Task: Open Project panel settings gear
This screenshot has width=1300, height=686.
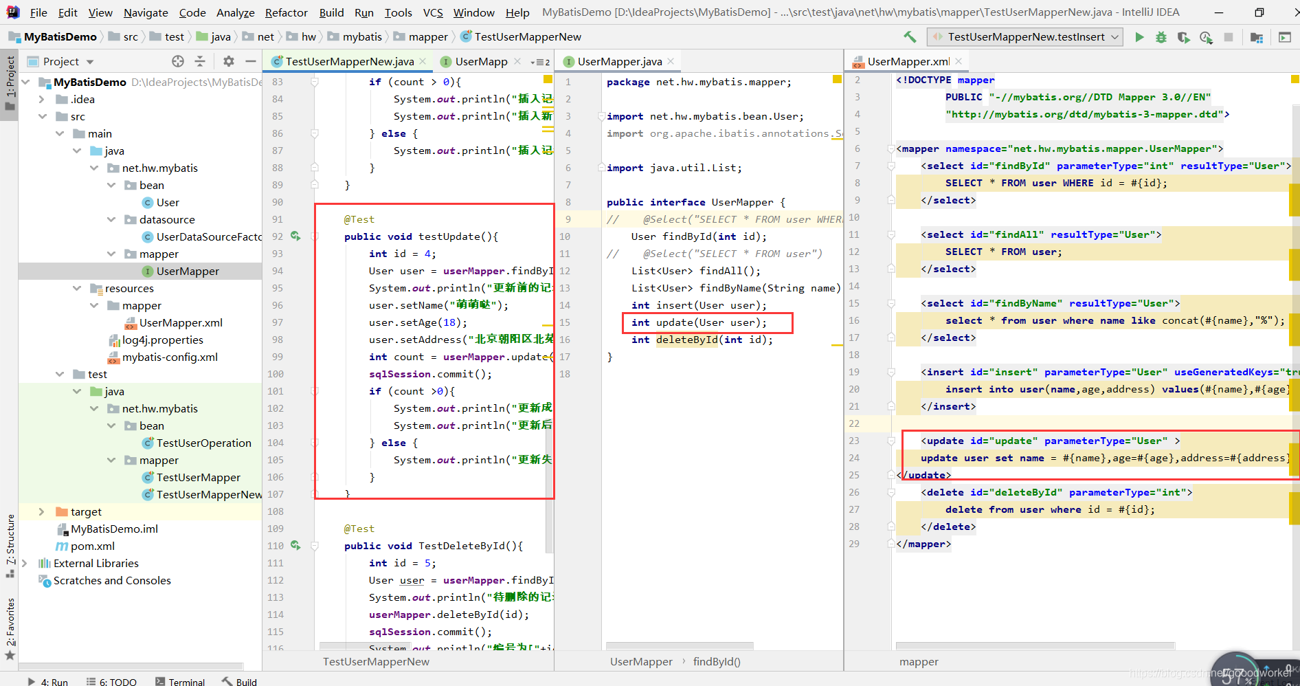Action: point(229,61)
